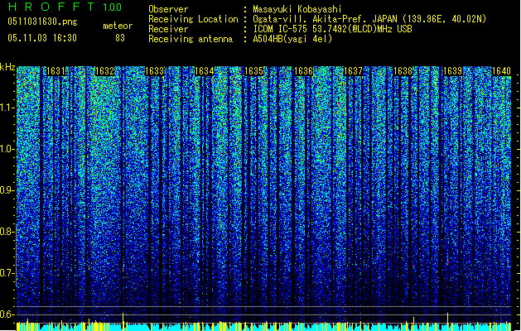
Task: Select the filename 0511031630.png
Action: coord(42,22)
